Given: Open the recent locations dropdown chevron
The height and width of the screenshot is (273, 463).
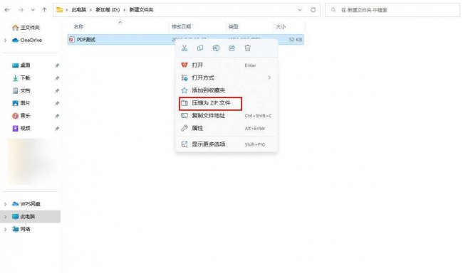Looking at the screenshot, I should [33, 10].
